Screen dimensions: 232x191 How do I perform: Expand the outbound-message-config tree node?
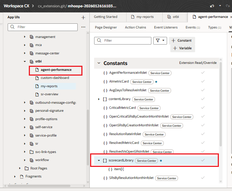coord(25,103)
